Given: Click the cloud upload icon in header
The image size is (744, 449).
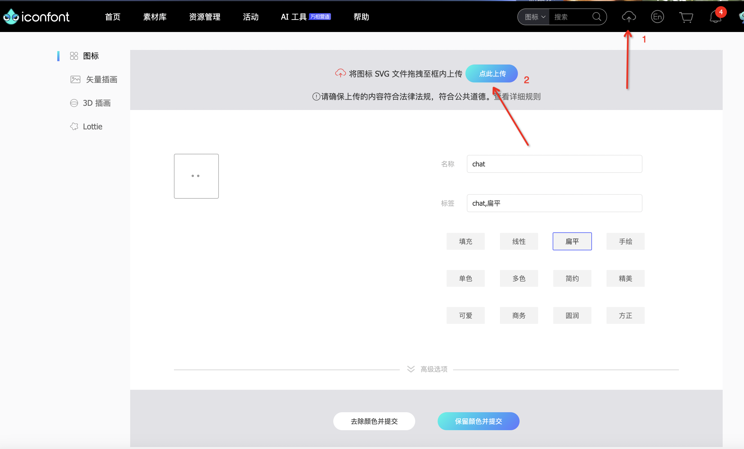Looking at the screenshot, I should 629,17.
